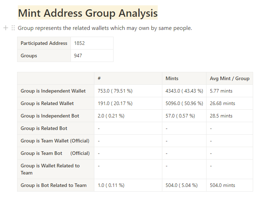Select the '504.0 ( 5.04 %)' cell
267x198 pixels.
click(184, 185)
